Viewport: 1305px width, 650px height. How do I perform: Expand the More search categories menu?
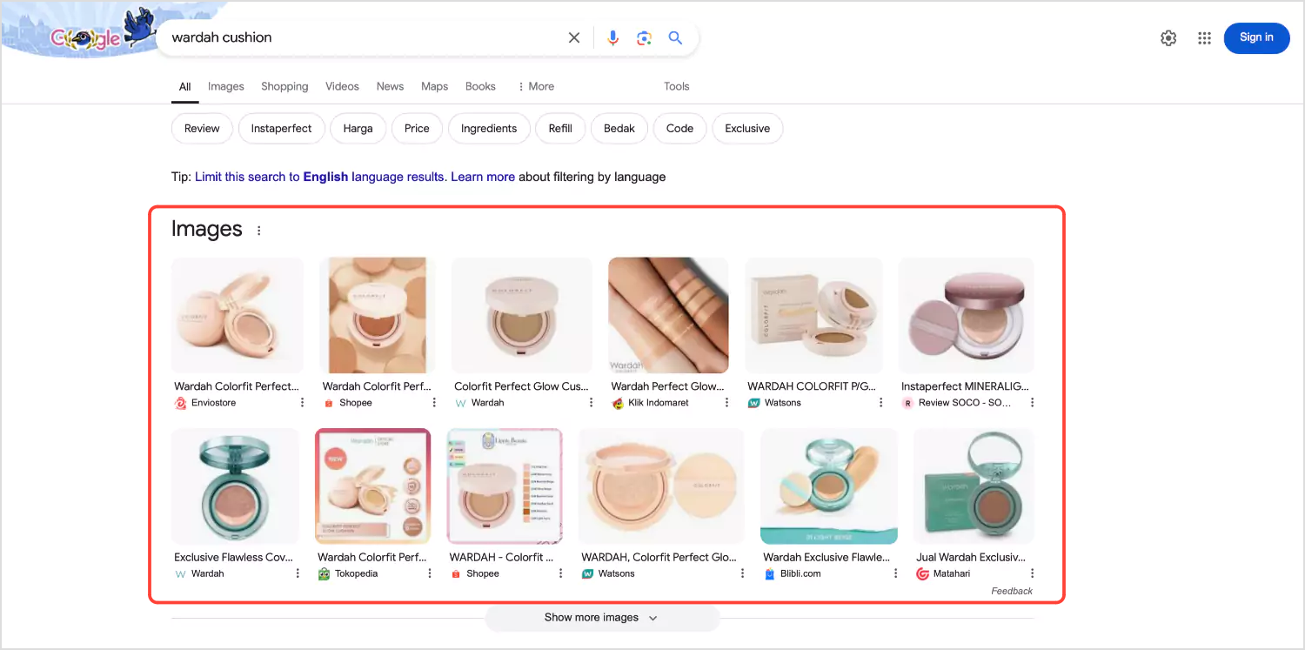pyautogui.click(x=535, y=86)
